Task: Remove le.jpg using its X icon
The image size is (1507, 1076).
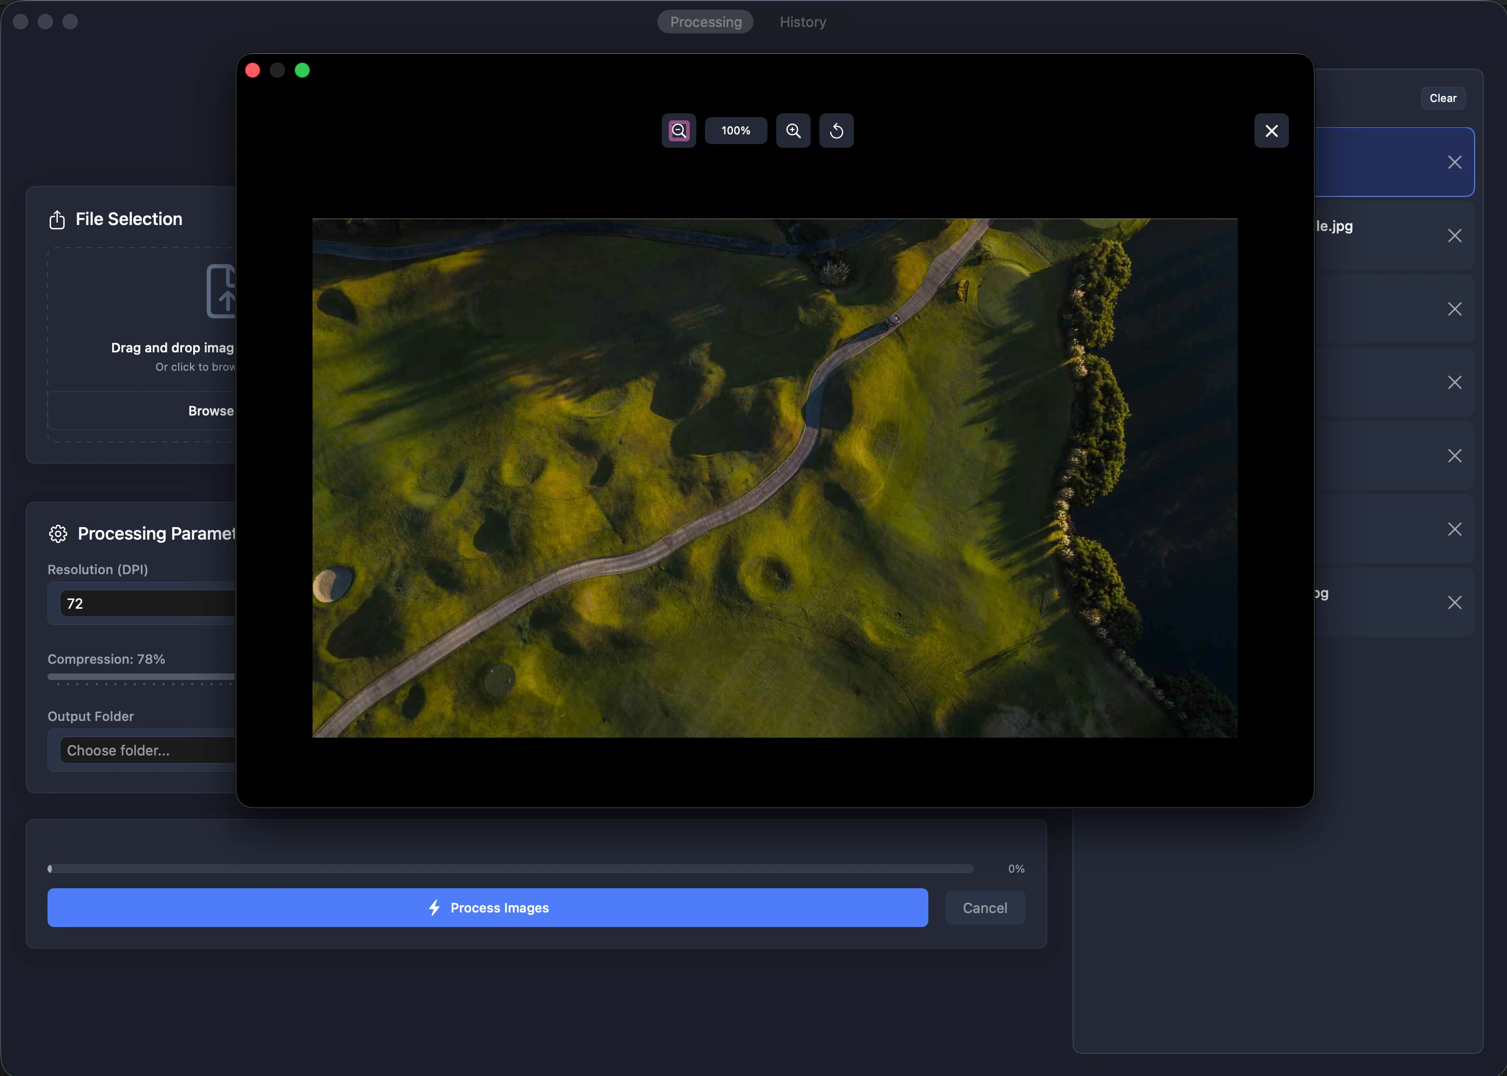Action: point(1454,235)
